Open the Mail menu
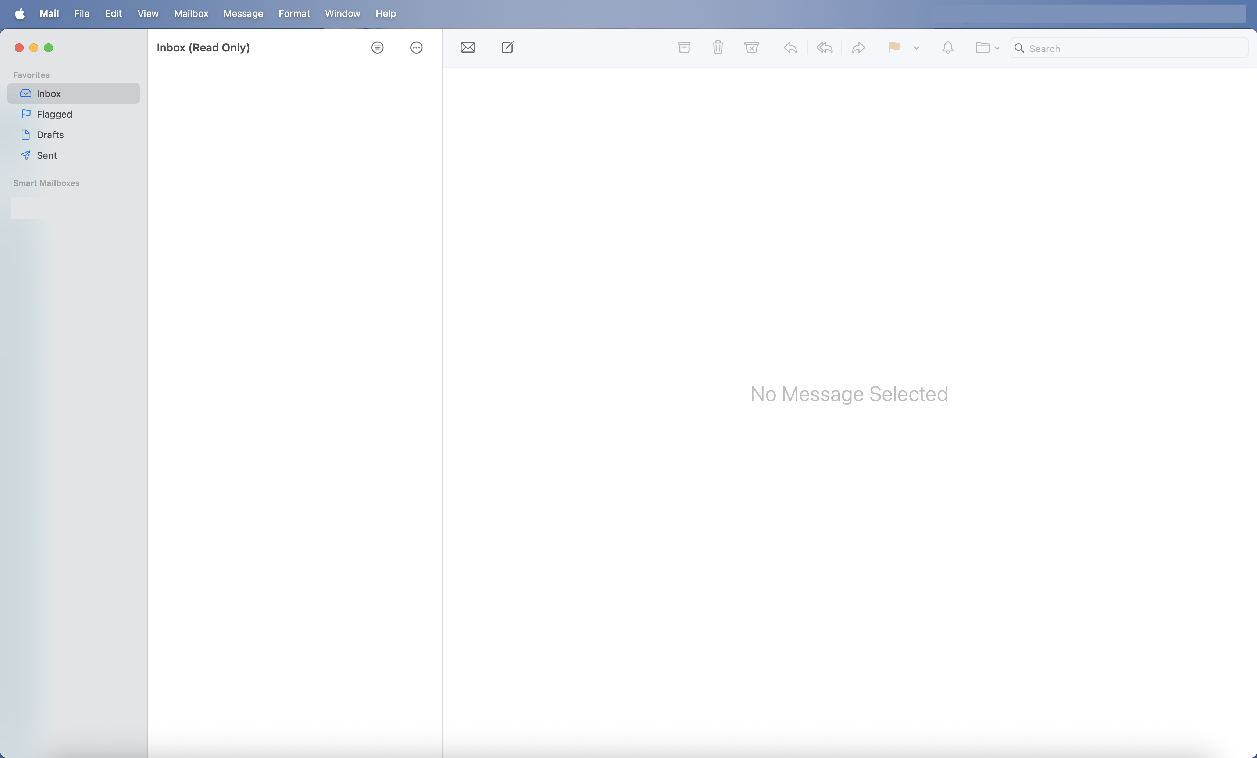 (50, 14)
